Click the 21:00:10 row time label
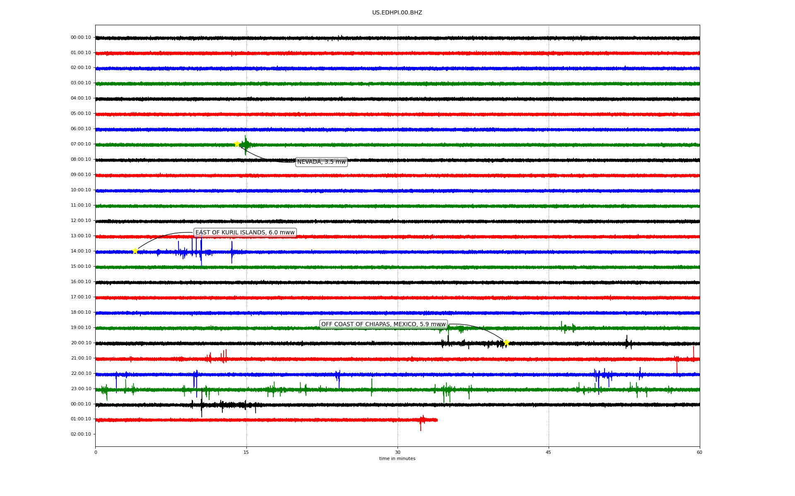The width and height of the screenshot is (795, 496). coord(81,358)
